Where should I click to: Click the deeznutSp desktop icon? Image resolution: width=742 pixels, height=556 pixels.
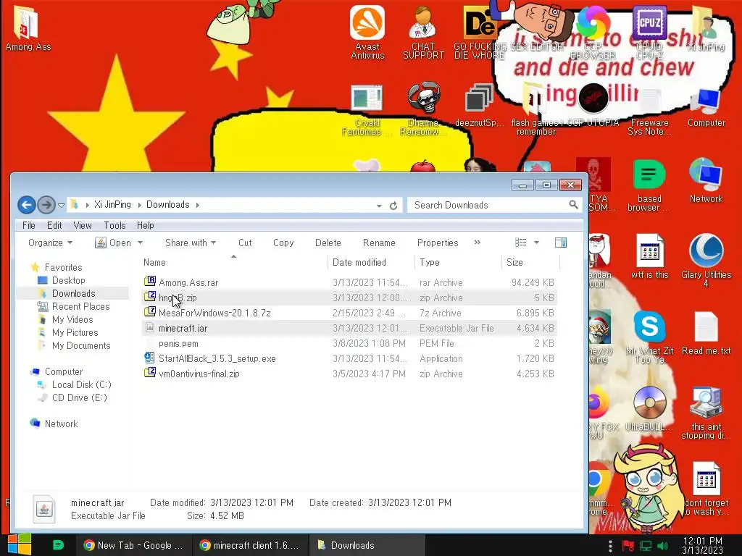pos(479,105)
